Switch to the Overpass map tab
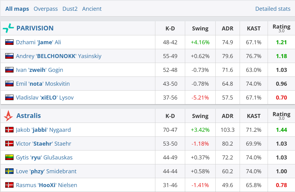Screen dimensions: 295x192 (46, 9)
